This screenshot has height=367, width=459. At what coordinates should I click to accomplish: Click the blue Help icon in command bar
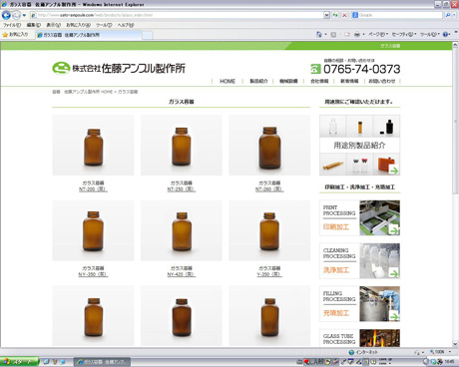446,34
